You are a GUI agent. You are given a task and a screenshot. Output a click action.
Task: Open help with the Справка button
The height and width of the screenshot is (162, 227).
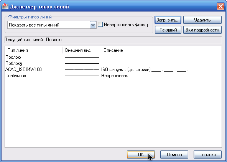click(207, 155)
